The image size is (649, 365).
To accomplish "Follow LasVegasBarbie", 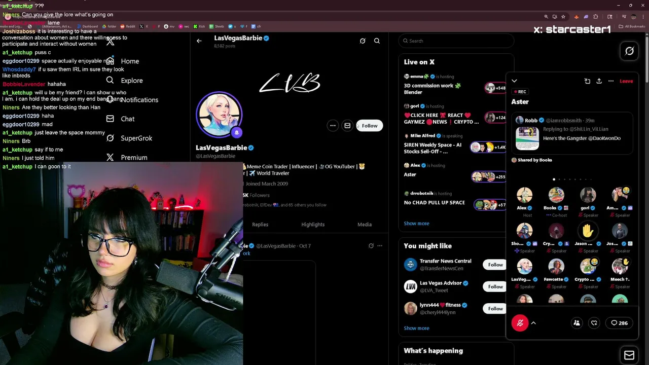I will click(370, 126).
